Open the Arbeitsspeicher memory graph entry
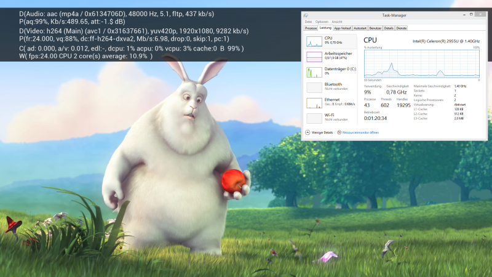Screen dimensions: 492x277 pyautogui.click(x=331, y=57)
